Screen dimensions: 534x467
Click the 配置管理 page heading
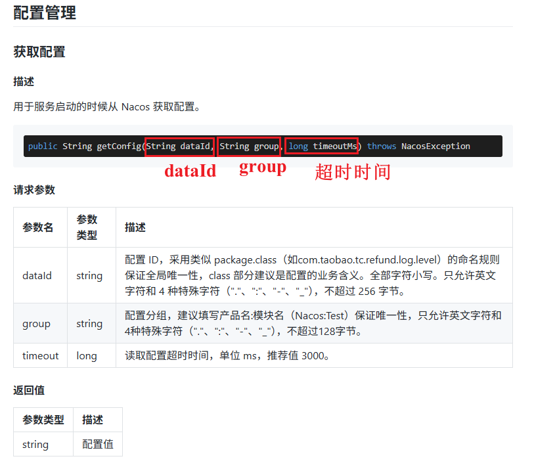pyautogui.click(x=45, y=13)
